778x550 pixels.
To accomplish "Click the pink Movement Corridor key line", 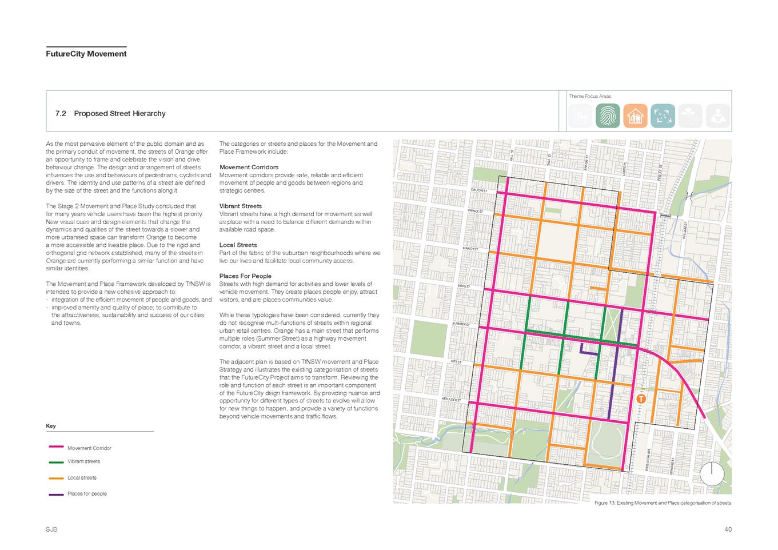I will pyautogui.click(x=56, y=448).
